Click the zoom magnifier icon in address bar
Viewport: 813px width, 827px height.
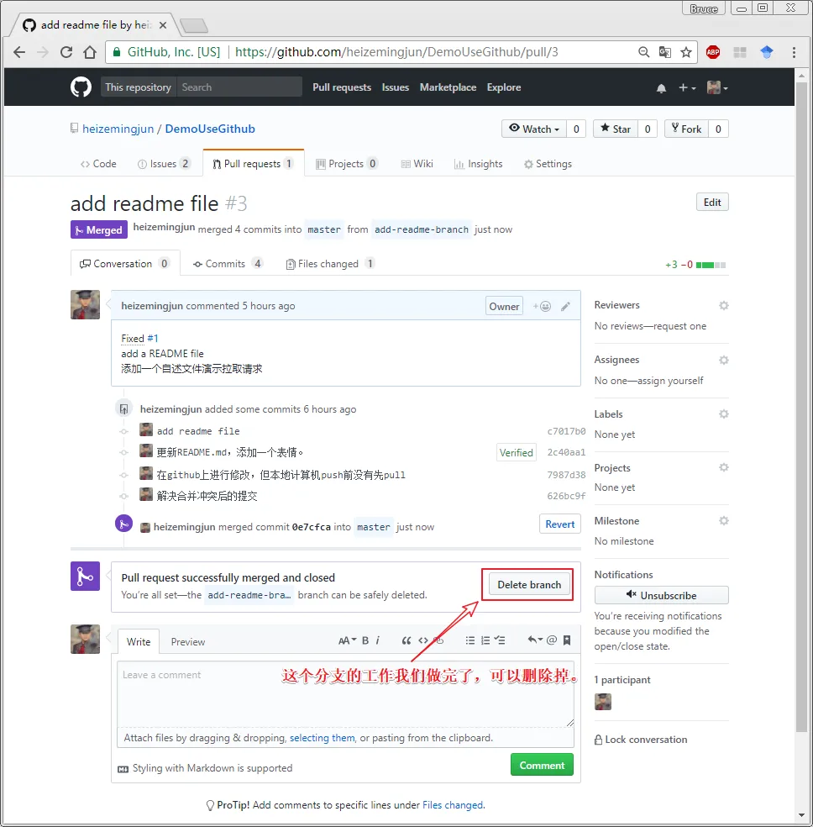643,52
